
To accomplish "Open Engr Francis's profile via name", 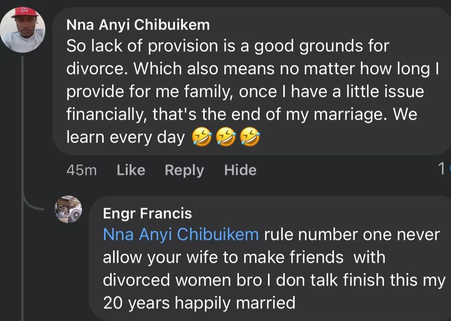I will tap(147, 213).
